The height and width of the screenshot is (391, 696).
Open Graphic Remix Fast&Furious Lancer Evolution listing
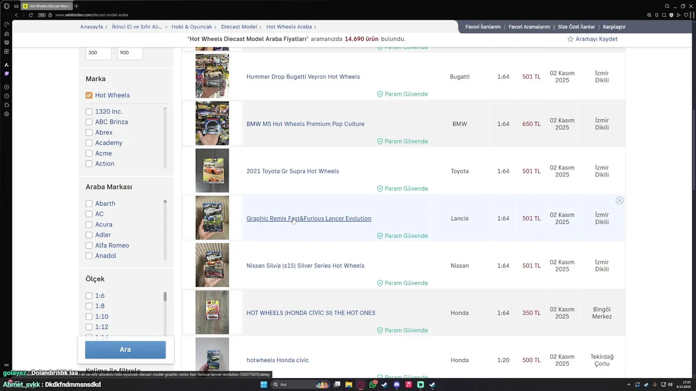(309, 218)
